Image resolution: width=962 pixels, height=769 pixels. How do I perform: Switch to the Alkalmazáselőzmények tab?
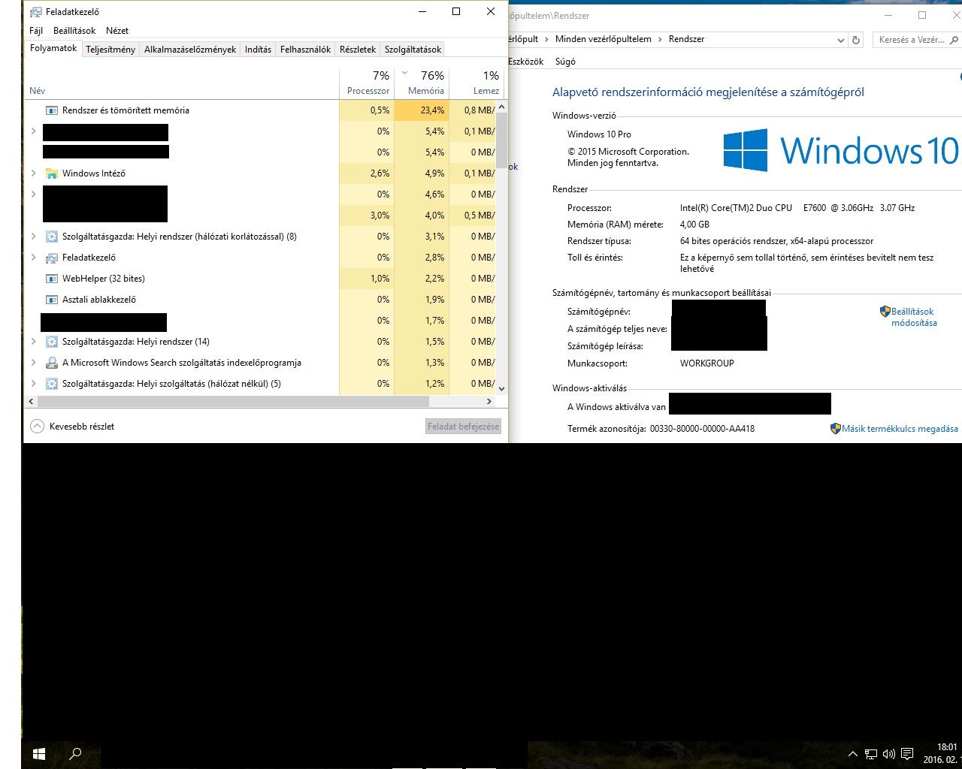coord(190,50)
